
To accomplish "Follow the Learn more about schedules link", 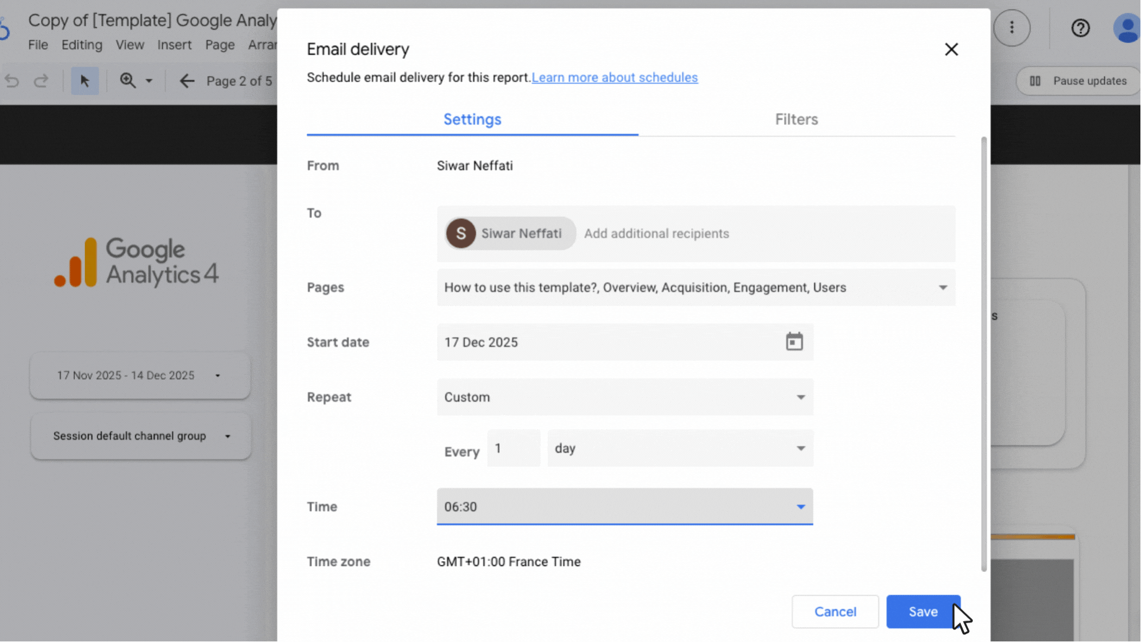I will point(614,77).
